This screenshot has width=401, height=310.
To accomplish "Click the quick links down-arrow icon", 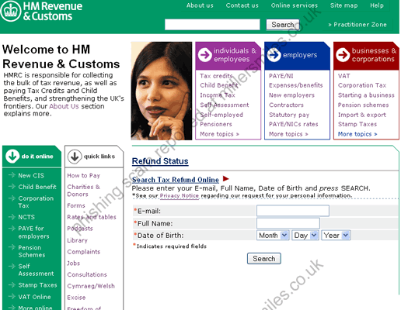I will (75, 157).
